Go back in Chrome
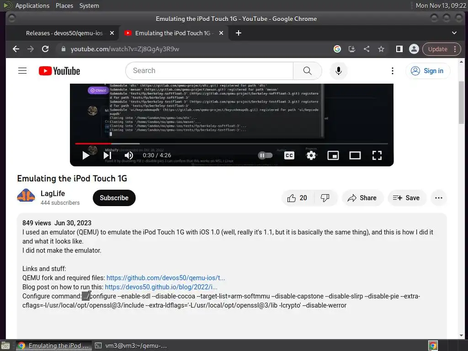Viewport: 468px width, 351px height. coord(16,49)
